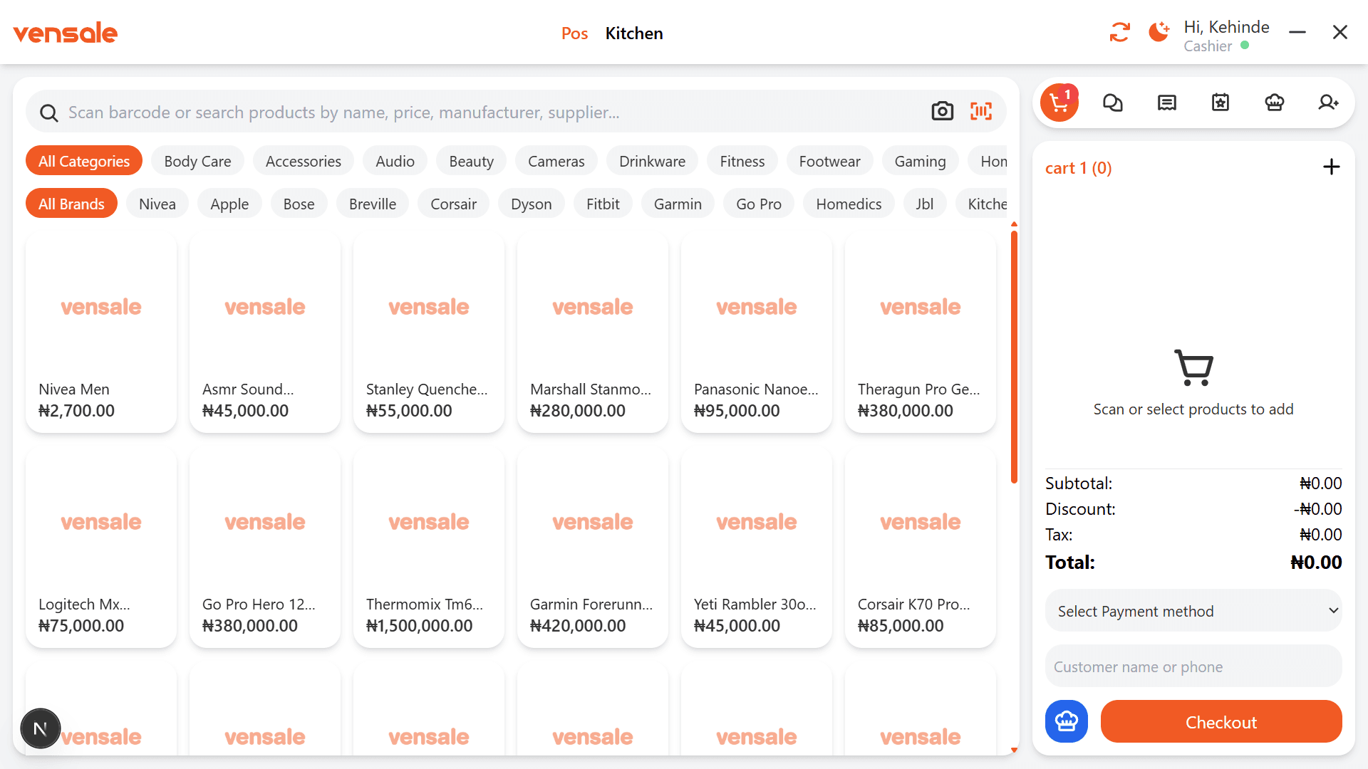Filter by Nivea brand
The image size is (1368, 769).
(157, 204)
